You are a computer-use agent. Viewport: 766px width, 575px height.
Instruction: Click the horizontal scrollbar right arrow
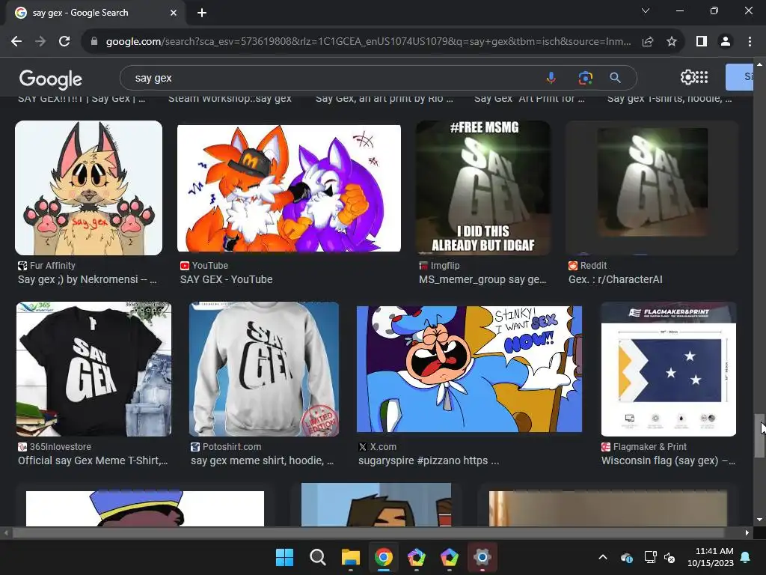coord(747,532)
